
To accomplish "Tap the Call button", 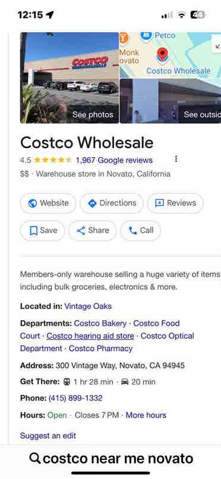I will coord(141,231).
